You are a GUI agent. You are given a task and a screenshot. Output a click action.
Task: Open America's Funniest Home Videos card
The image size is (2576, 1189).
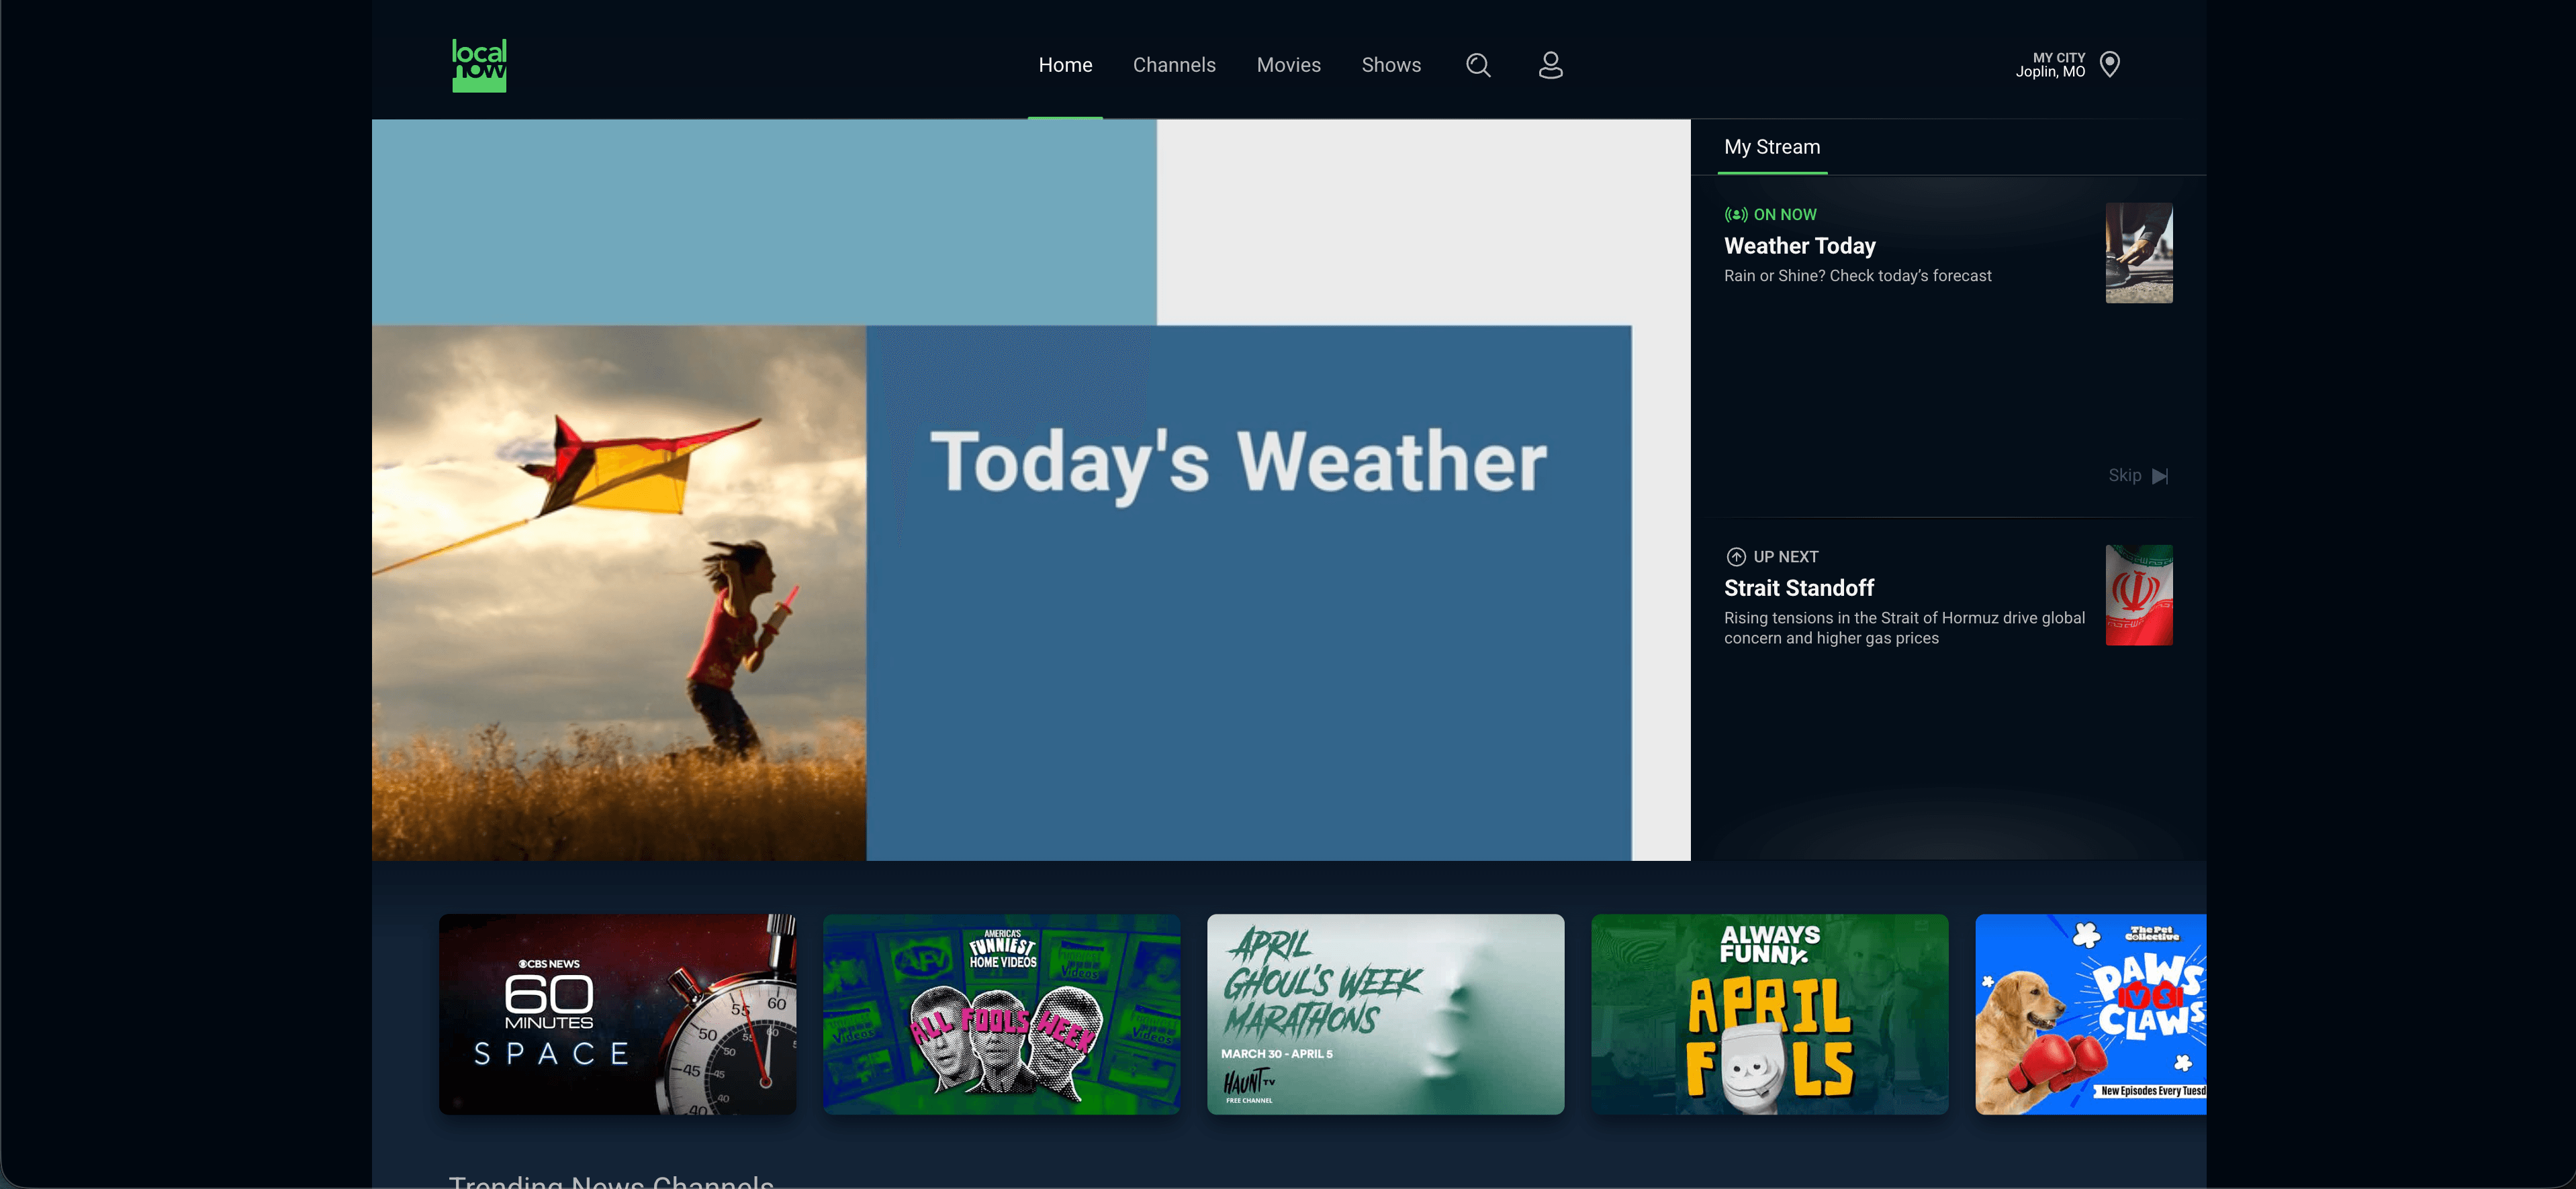click(1002, 1014)
